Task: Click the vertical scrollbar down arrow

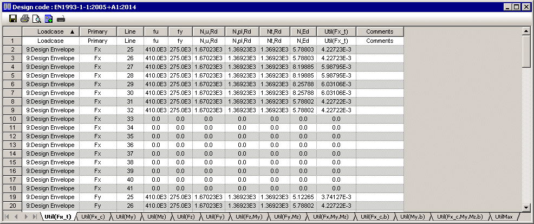Action: (525, 207)
